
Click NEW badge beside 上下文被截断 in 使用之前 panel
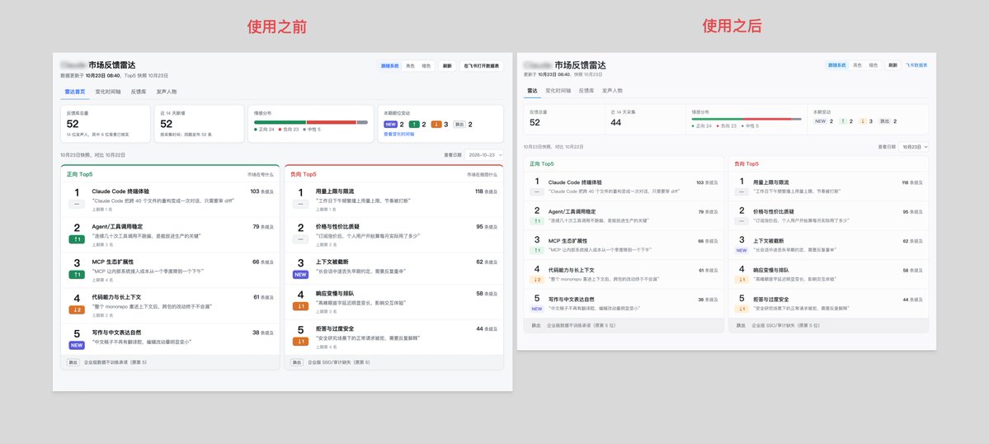click(x=300, y=274)
